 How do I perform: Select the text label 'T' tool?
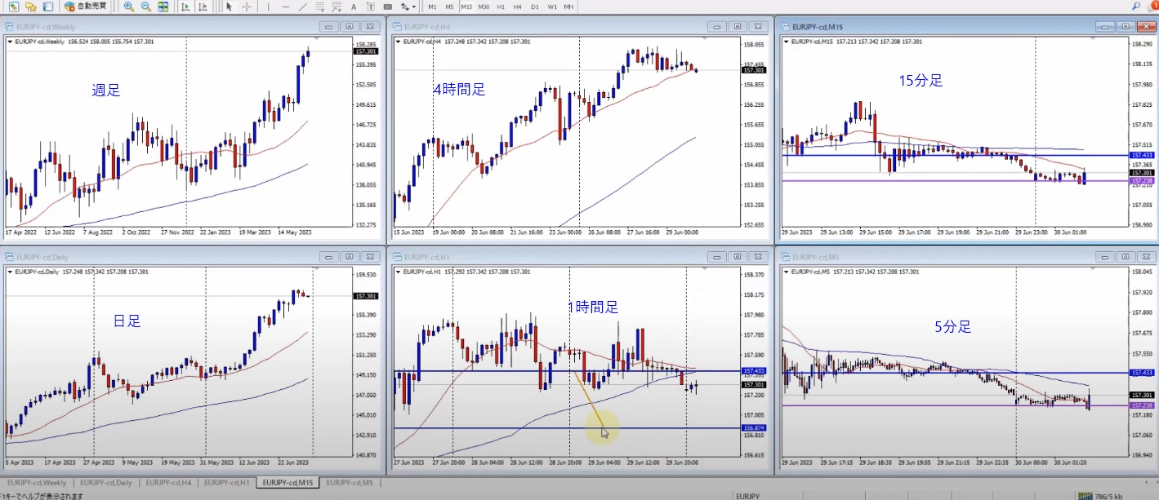point(370,7)
